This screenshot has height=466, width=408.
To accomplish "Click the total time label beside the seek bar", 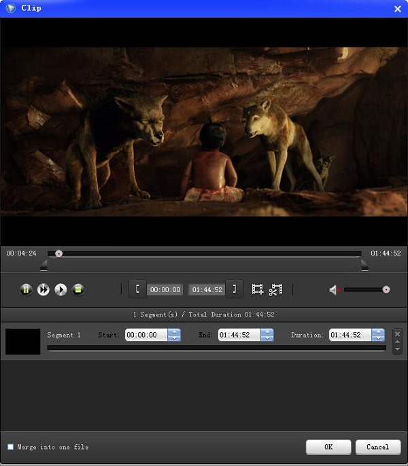I will [x=386, y=253].
